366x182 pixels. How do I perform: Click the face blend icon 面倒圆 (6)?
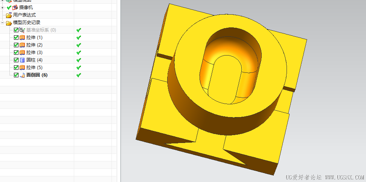pyautogui.click(x=22, y=75)
